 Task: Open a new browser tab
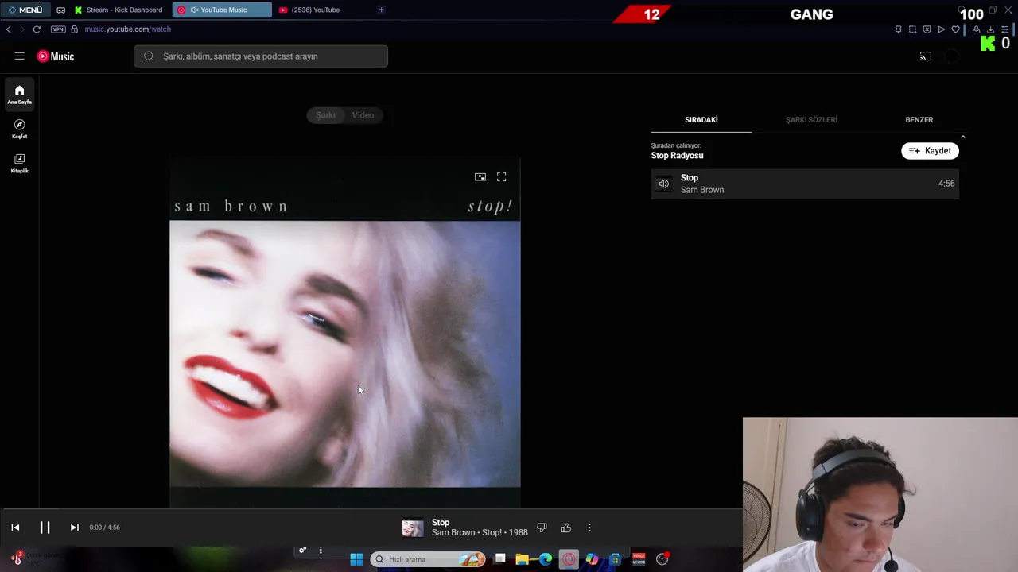click(x=381, y=10)
